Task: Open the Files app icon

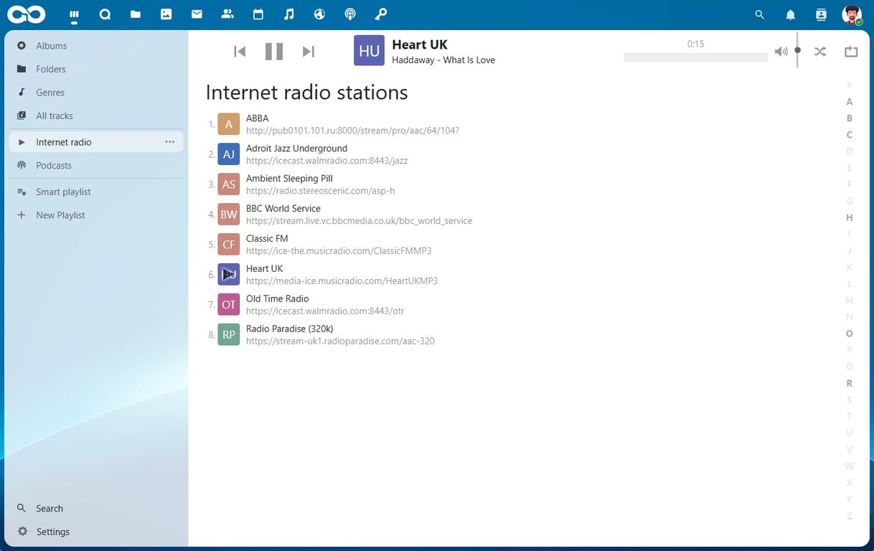Action: coord(136,14)
